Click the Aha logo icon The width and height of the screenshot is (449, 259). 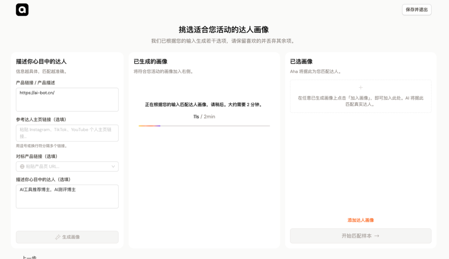(22, 10)
